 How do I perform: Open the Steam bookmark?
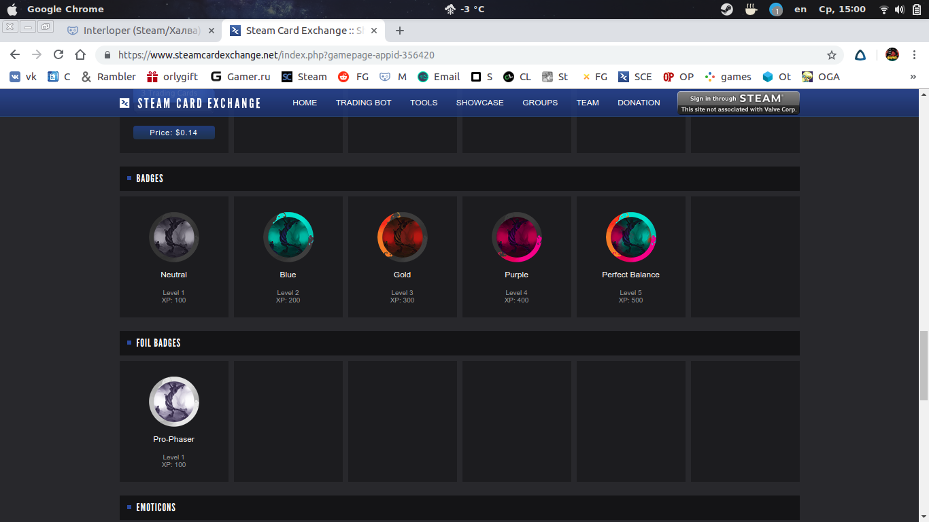click(x=304, y=77)
